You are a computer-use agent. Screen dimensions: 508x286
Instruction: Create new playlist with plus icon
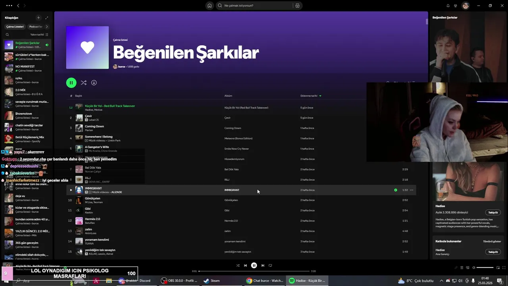38,17
